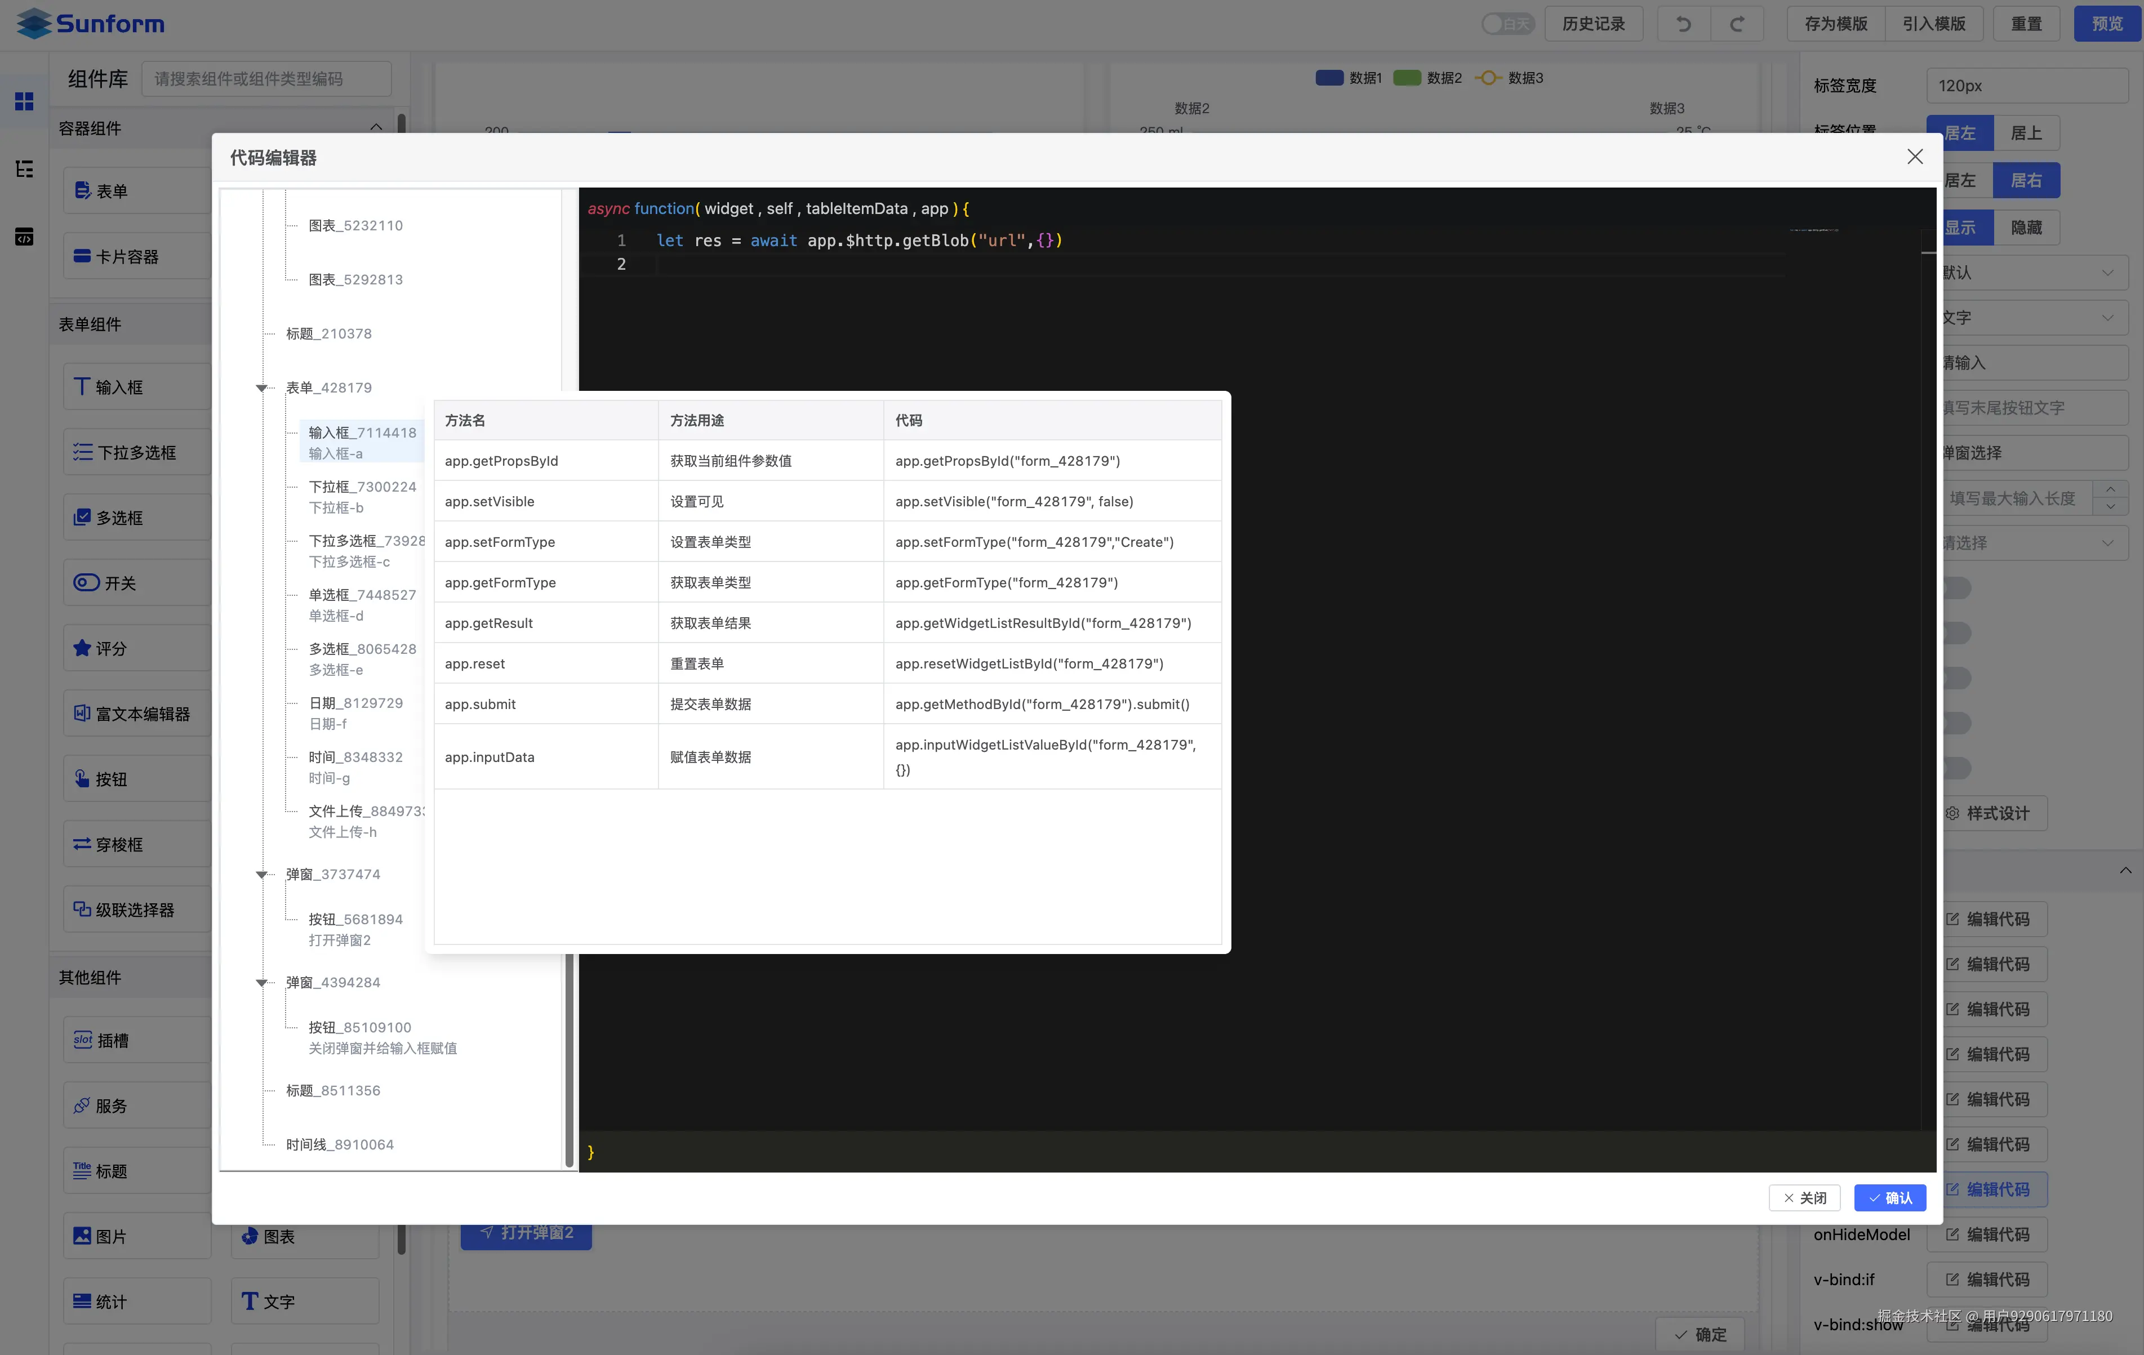The image size is (2144, 1355).
Task: Open the component library grid icon
Action: [23, 101]
